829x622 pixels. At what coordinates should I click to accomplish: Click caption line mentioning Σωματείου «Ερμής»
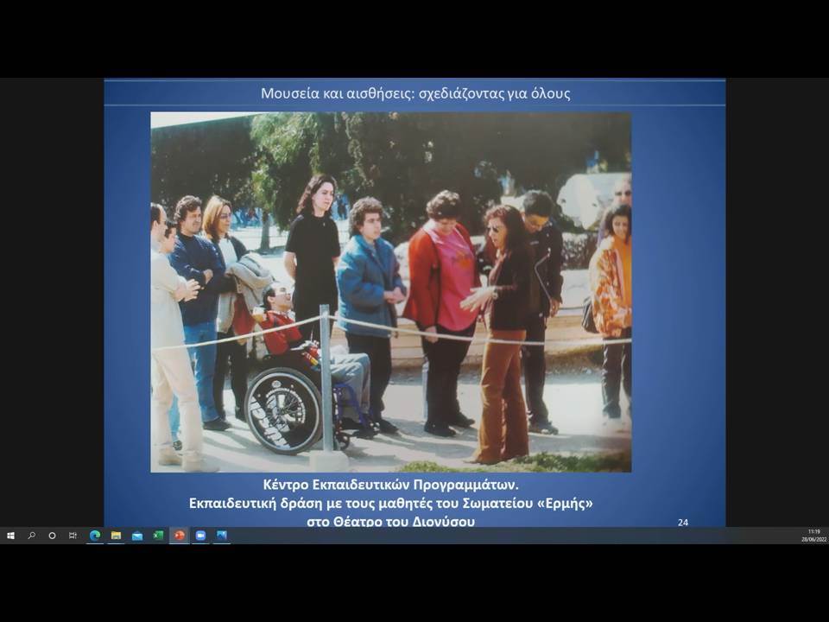(390, 503)
